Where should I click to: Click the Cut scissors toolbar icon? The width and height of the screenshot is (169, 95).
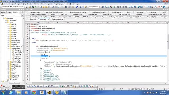(x=80, y=7)
